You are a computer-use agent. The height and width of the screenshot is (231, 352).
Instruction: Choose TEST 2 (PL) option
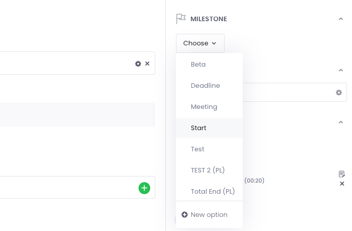(x=209, y=170)
